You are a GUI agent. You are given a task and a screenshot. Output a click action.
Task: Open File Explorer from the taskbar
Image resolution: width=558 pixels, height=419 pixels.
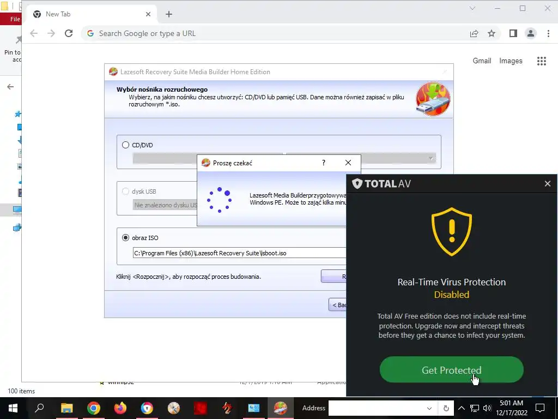click(x=66, y=408)
